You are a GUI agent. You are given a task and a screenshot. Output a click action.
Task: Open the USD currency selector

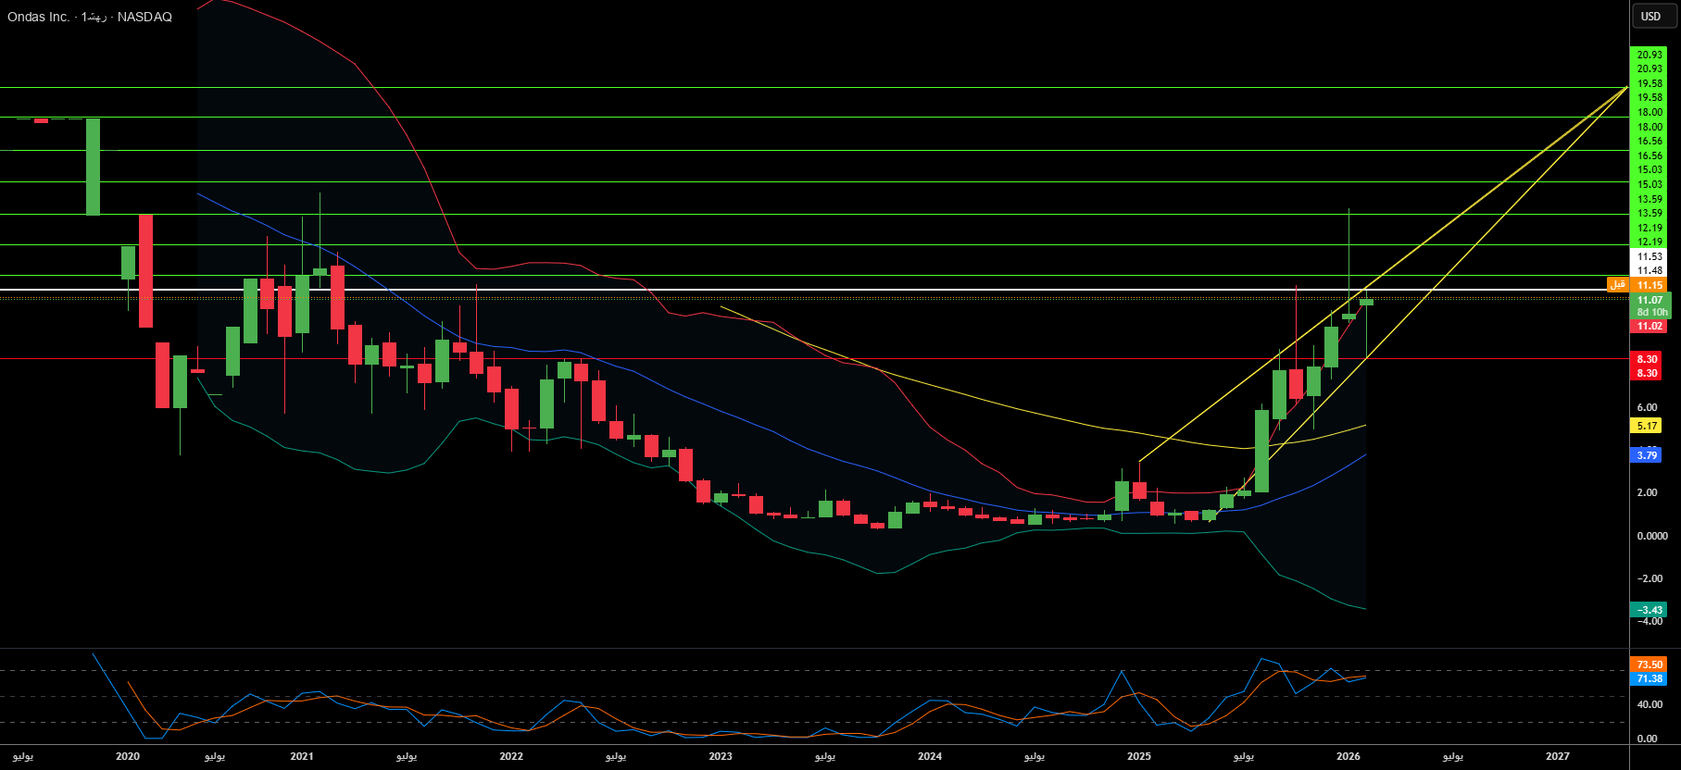coord(1651,16)
